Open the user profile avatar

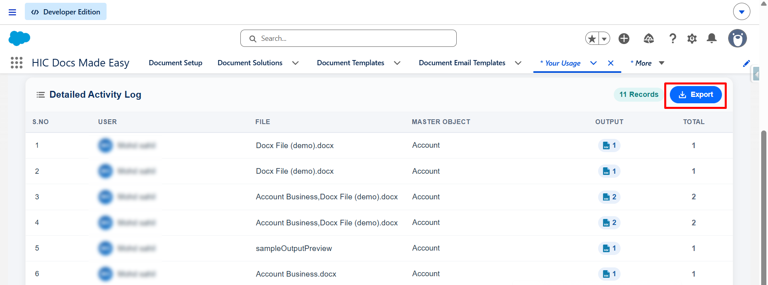pos(737,38)
